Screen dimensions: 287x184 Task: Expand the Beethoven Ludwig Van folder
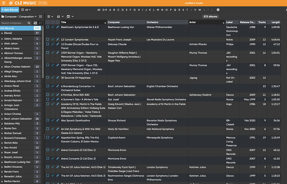[x=2, y=162]
